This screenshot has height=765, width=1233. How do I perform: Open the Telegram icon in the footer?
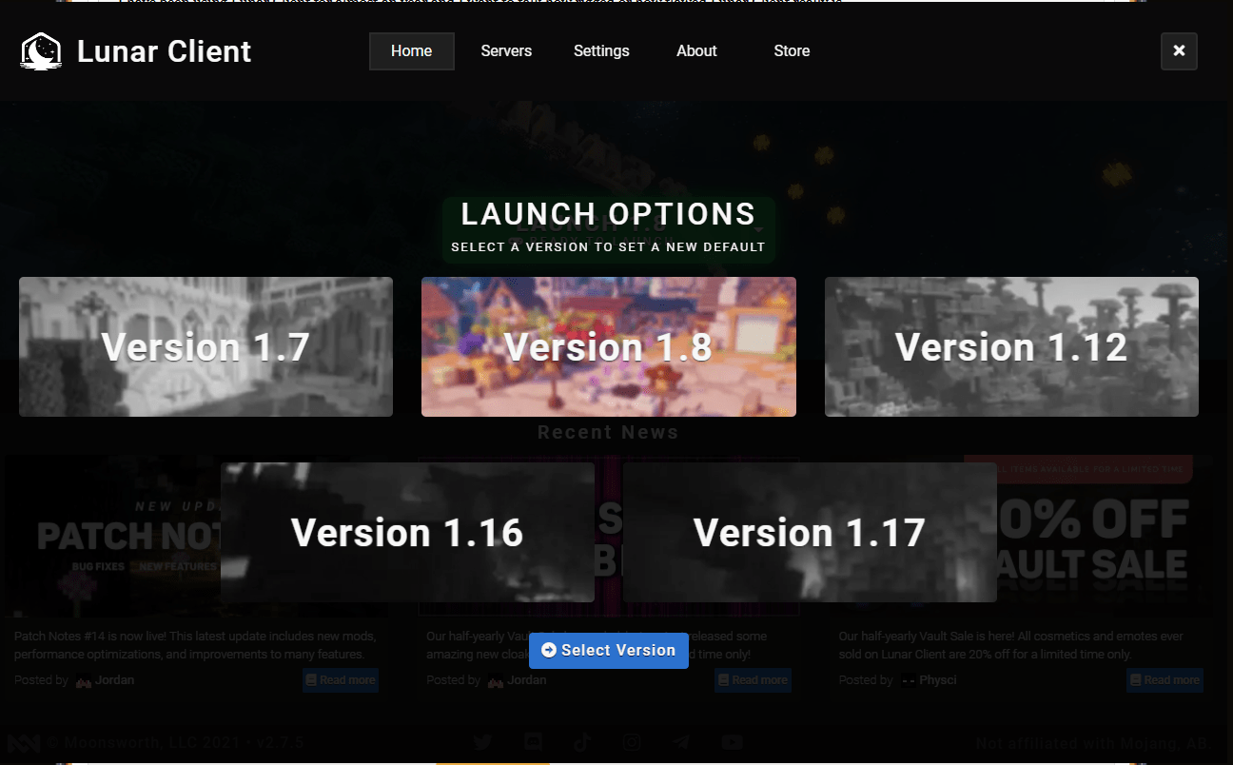click(682, 742)
